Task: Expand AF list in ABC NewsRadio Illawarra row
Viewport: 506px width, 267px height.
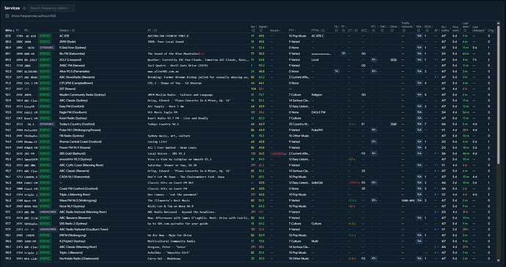Action: (436, 77)
